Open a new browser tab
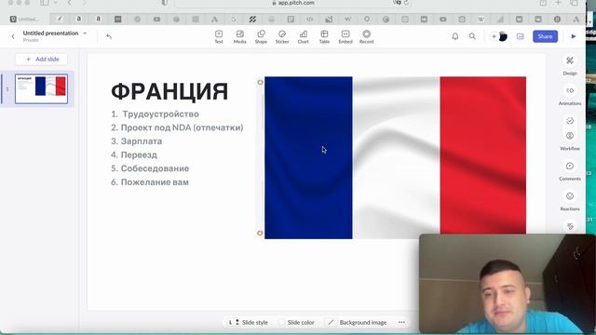 coord(558,3)
